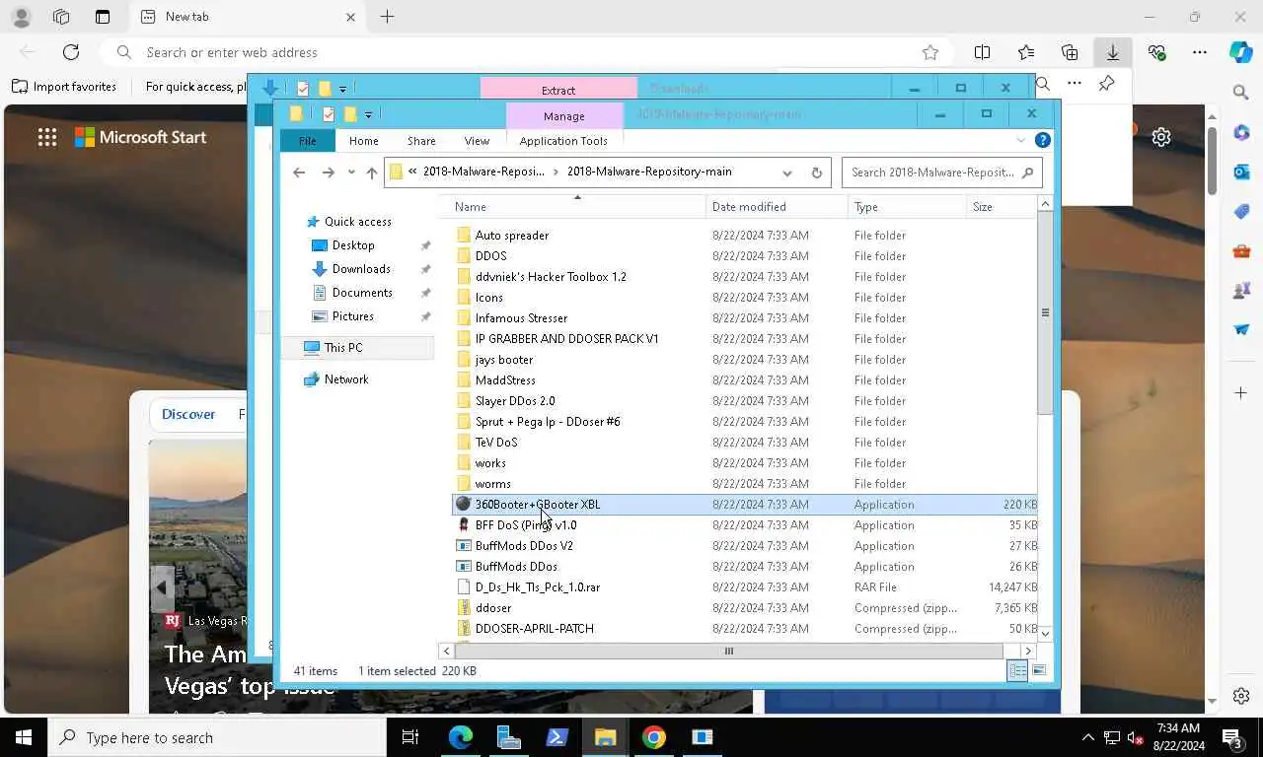Viewport: 1263px width, 757px height.
Task: Open Task View on taskbar
Action: tap(410, 737)
